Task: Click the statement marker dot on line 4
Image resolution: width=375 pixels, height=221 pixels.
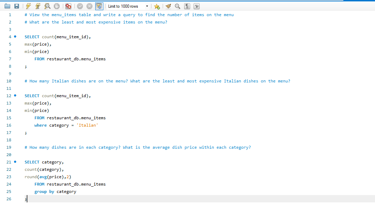Action: 15,37
